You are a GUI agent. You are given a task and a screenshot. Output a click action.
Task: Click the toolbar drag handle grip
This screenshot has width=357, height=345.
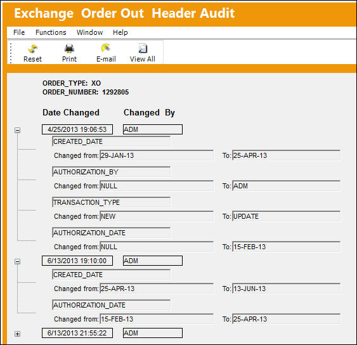click(x=11, y=53)
